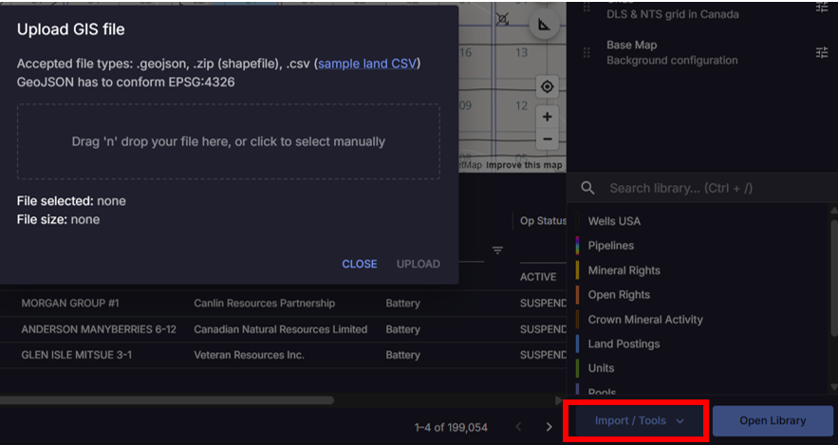838x445 pixels.
Task: Open the sample land CSV link
Action: pyautogui.click(x=368, y=64)
